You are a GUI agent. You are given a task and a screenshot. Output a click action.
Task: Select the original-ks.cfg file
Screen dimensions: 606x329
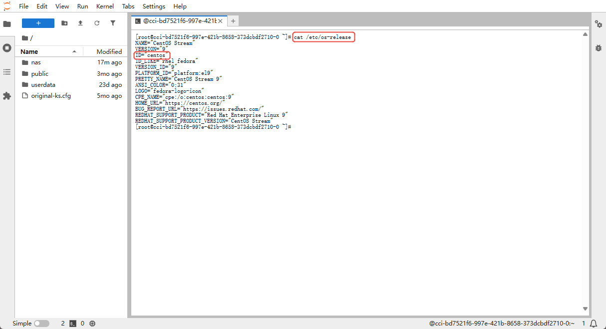[x=71, y=95]
